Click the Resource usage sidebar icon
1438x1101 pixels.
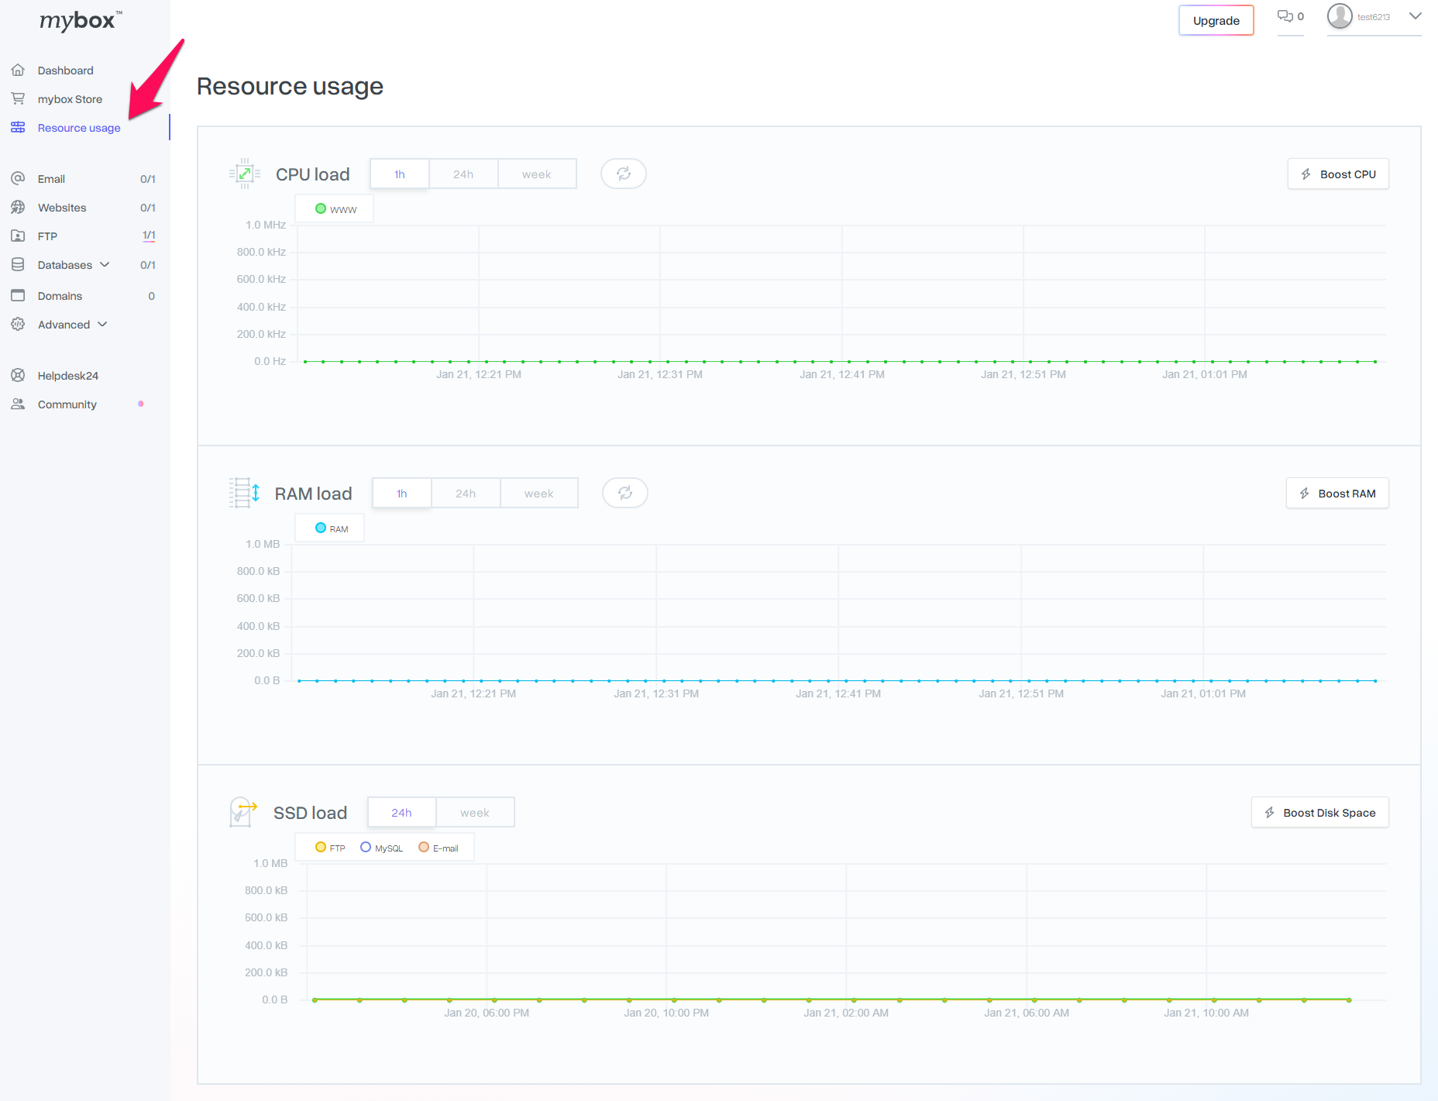(18, 128)
